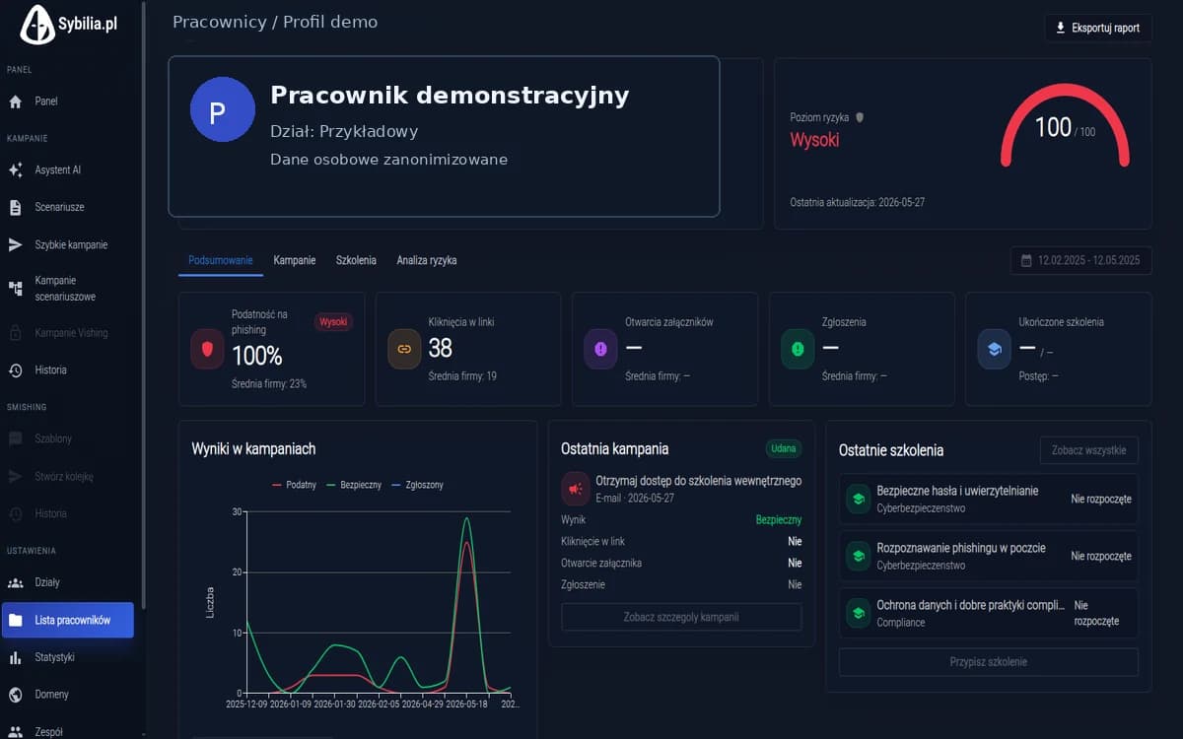Click the Szablony message icon
The image size is (1183, 739).
[x=15, y=438]
